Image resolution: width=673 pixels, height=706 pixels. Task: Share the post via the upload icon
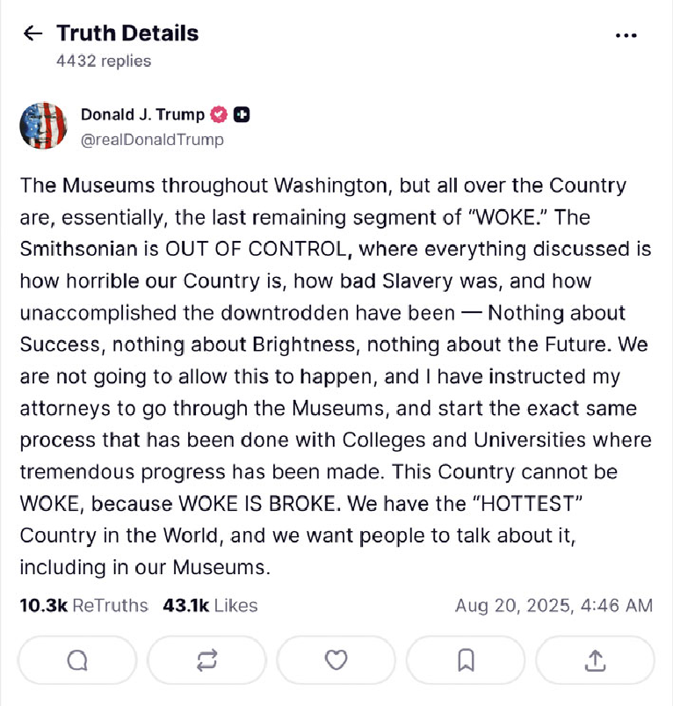[595, 659]
